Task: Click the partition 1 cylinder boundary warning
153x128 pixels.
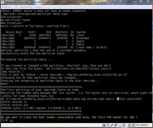Action: click(43, 50)
